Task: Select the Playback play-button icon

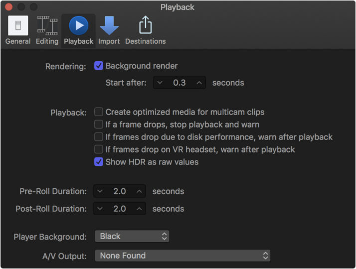Action: pyautogui.click(x=78, y=26)
